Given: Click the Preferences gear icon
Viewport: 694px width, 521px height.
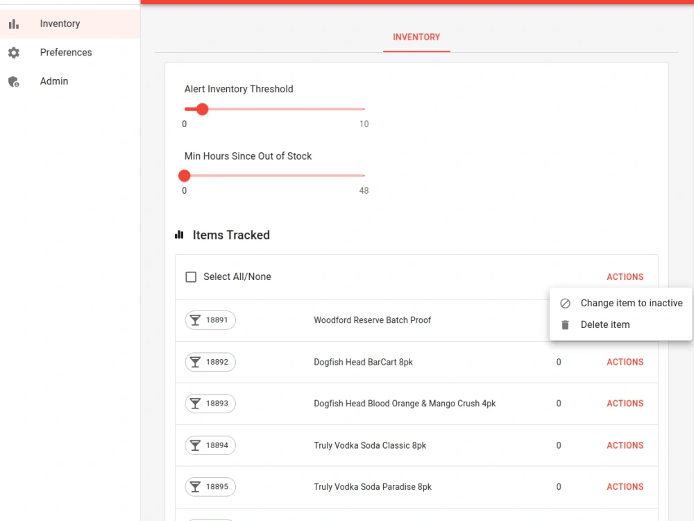Looking at the screenshot, I should point(14,53).
